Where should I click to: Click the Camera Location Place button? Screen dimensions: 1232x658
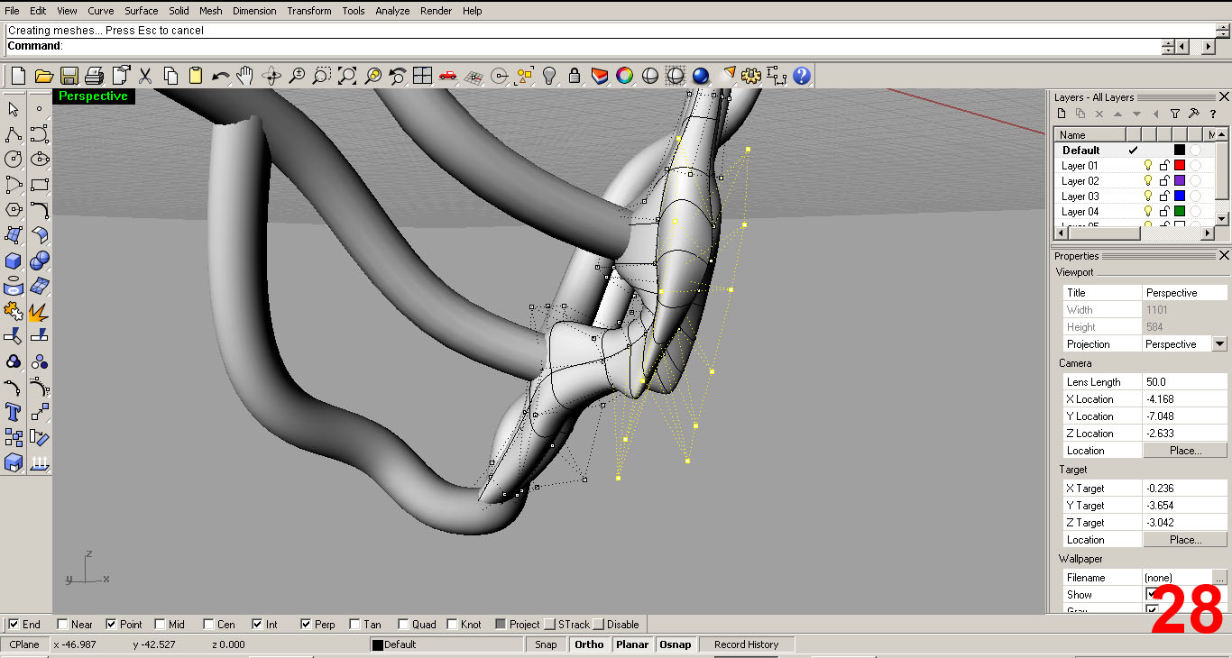[1185, 450]
